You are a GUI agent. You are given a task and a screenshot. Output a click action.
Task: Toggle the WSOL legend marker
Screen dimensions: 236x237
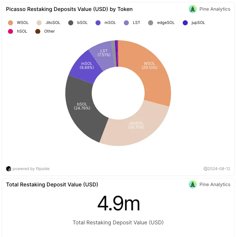point(10,23)
